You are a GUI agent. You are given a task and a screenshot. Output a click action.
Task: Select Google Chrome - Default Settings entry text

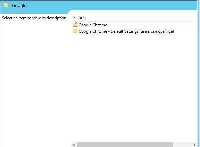point(126,31)
